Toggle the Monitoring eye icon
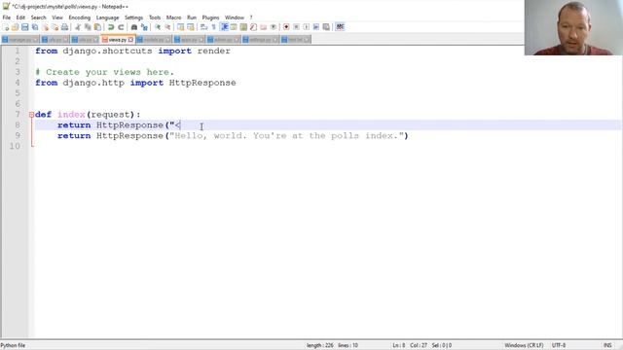 274,27
